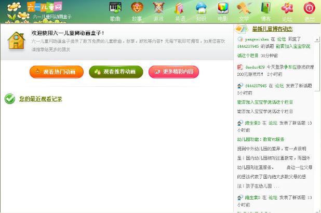
Task: Open the 知识 (knowledge) mushroom icon
Action: click(x=201, y=10)
